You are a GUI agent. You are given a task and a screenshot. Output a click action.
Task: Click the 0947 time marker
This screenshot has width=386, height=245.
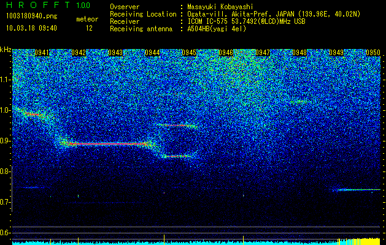pos(263,53)
